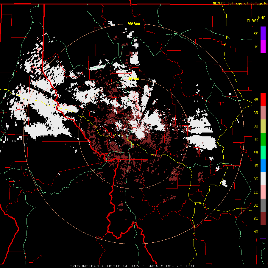Click the BI dark red swatch
The height and width of the screenshot is (268, 268).
point(263,219)
